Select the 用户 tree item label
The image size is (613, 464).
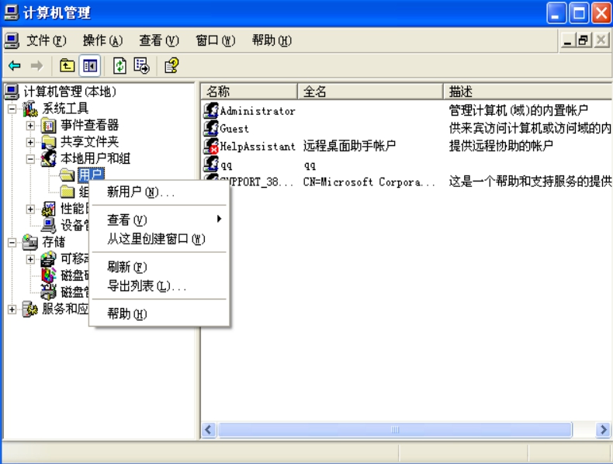91,175
